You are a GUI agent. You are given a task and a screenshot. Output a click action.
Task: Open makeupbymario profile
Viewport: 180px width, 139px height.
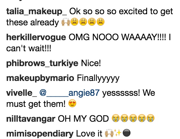coord(40,78)
